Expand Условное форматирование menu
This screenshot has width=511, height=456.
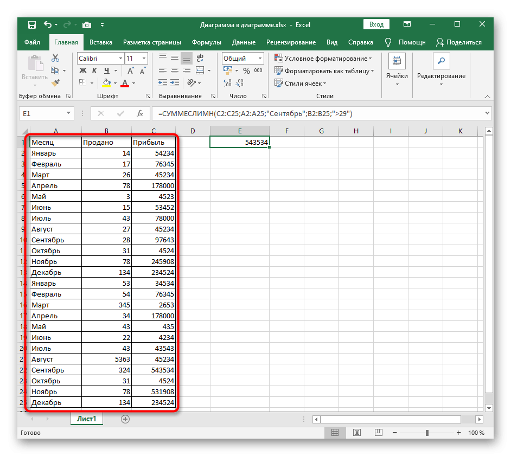point(323,59)
